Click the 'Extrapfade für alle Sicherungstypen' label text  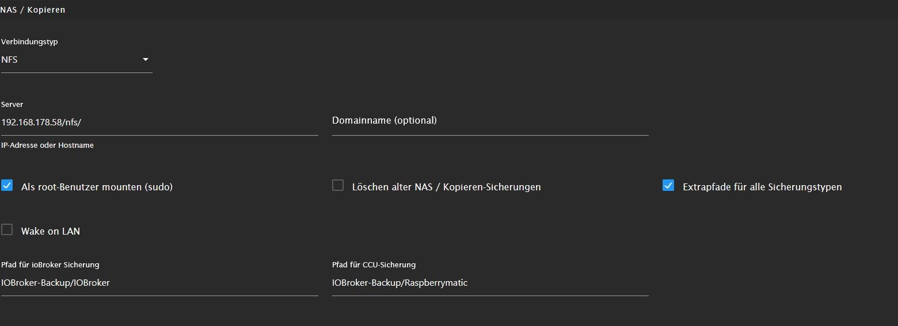(762, 187)
